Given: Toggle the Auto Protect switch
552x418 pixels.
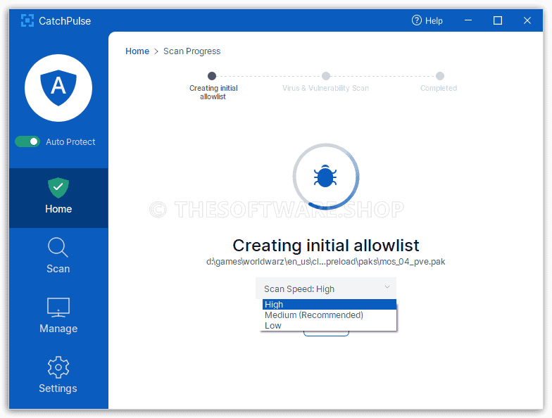Looking at the screenshot, I should (x=27, y=142).
